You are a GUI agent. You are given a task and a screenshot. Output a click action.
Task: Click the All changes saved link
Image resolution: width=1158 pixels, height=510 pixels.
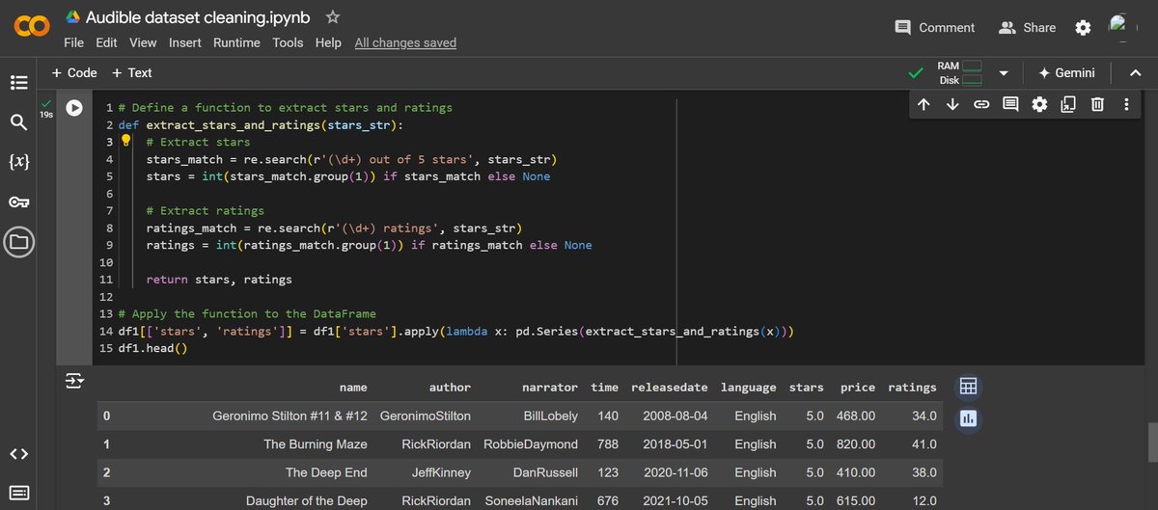[x=405, y=42]
